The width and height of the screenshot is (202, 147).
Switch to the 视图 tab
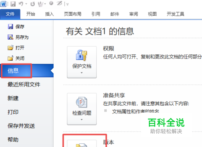(x=152, y=14)
